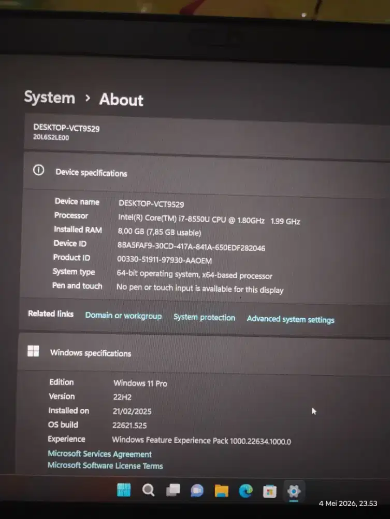Viewport: 390px width, 519px height.
Task: Click Product ID 00330-51911-97930-AAOEM
Action: 165,260
